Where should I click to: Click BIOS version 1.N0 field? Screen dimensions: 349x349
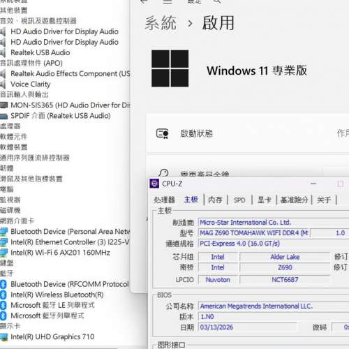pos(274,317)
